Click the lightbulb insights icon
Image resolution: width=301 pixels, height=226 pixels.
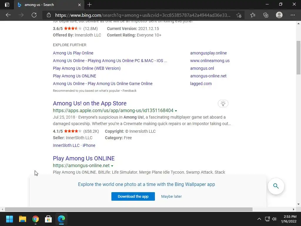(223, 104)
